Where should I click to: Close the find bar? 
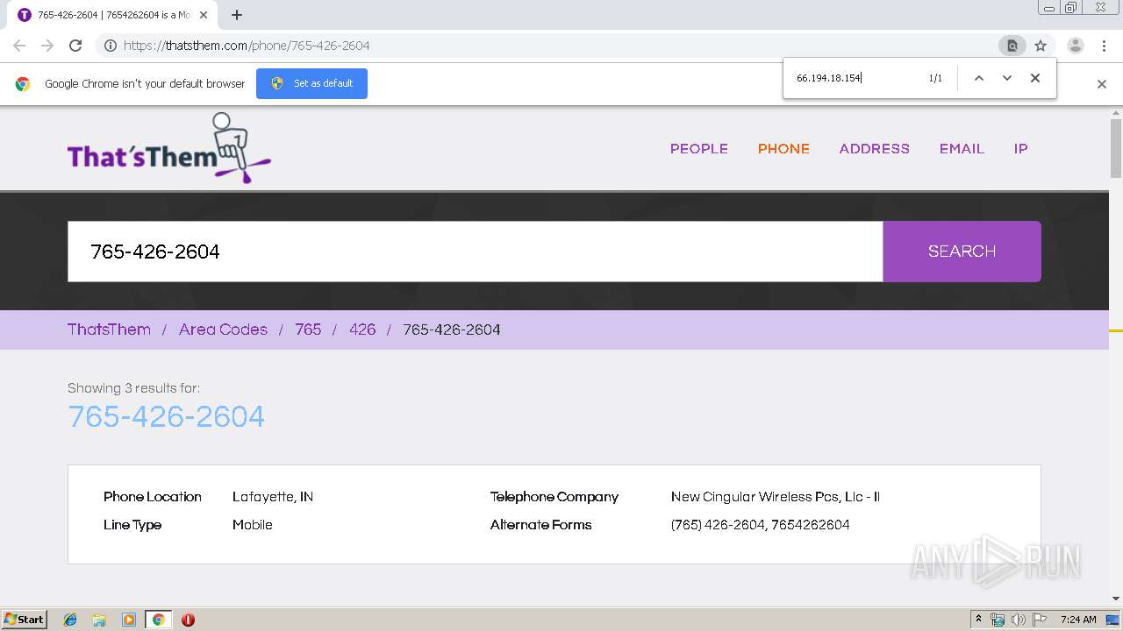[x=1035, y=78]
